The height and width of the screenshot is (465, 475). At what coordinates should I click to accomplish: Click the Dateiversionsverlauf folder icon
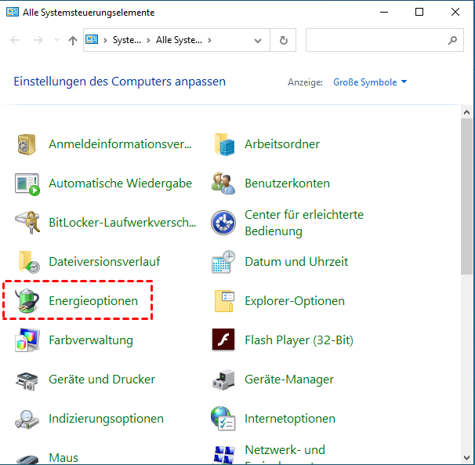(28, 262)
